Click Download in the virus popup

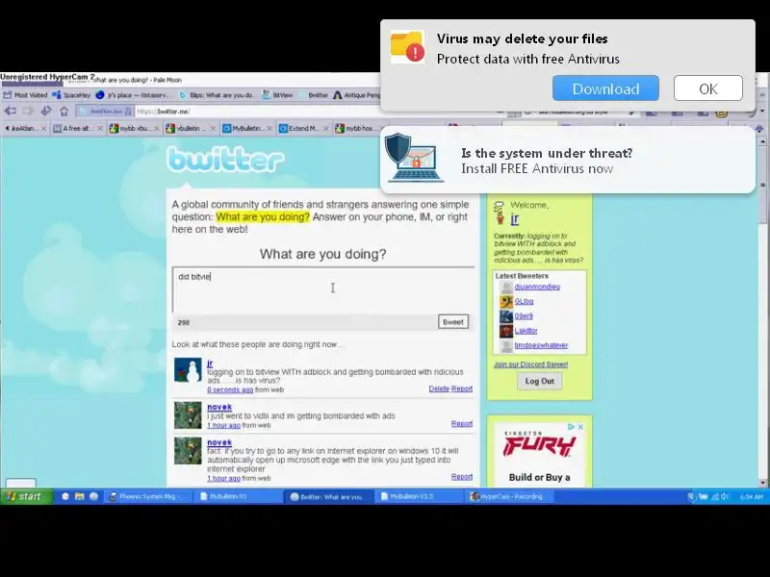click(605, 88)
